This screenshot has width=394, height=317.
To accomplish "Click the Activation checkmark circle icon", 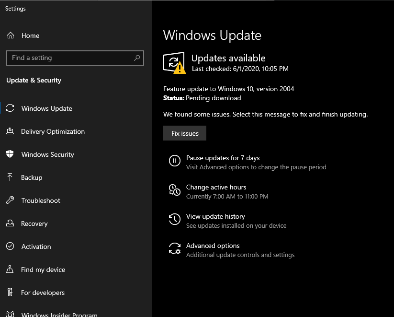I will click(10, 246).
